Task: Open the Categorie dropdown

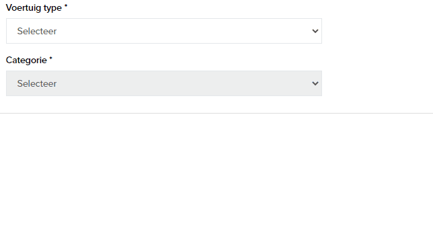Action: [x=164, y=83]
